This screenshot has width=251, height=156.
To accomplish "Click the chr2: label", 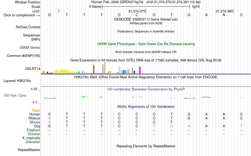I will click(36, 11).
